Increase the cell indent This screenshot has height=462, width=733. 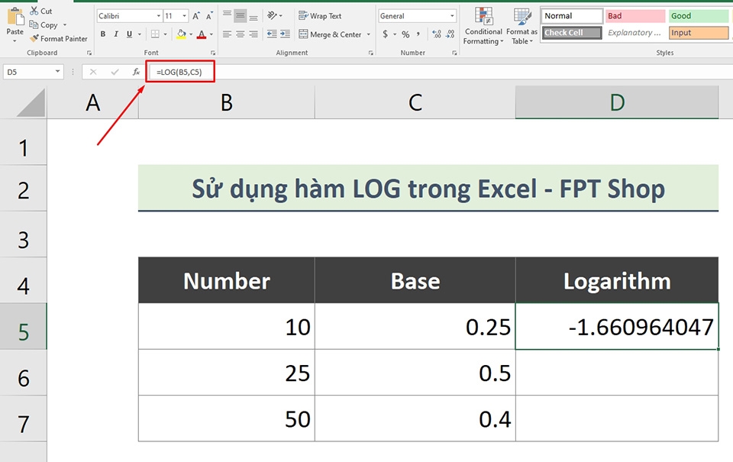pos(285,34)
